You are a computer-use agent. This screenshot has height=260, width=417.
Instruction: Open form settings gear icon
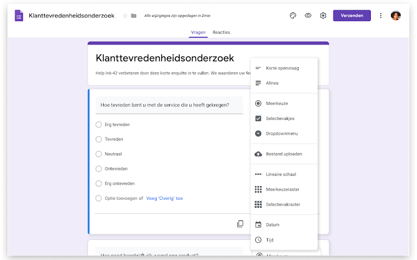pos(323,16)
